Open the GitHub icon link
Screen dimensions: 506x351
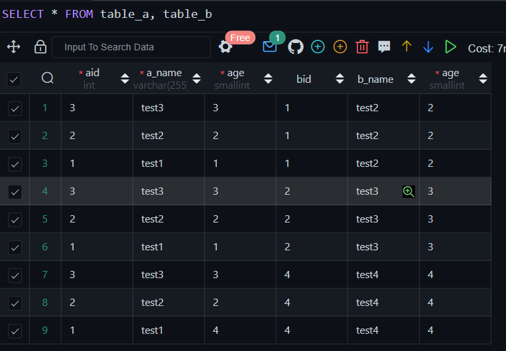pos(295,47)
